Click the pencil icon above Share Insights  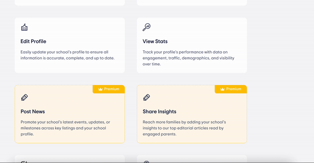(146, 97)
